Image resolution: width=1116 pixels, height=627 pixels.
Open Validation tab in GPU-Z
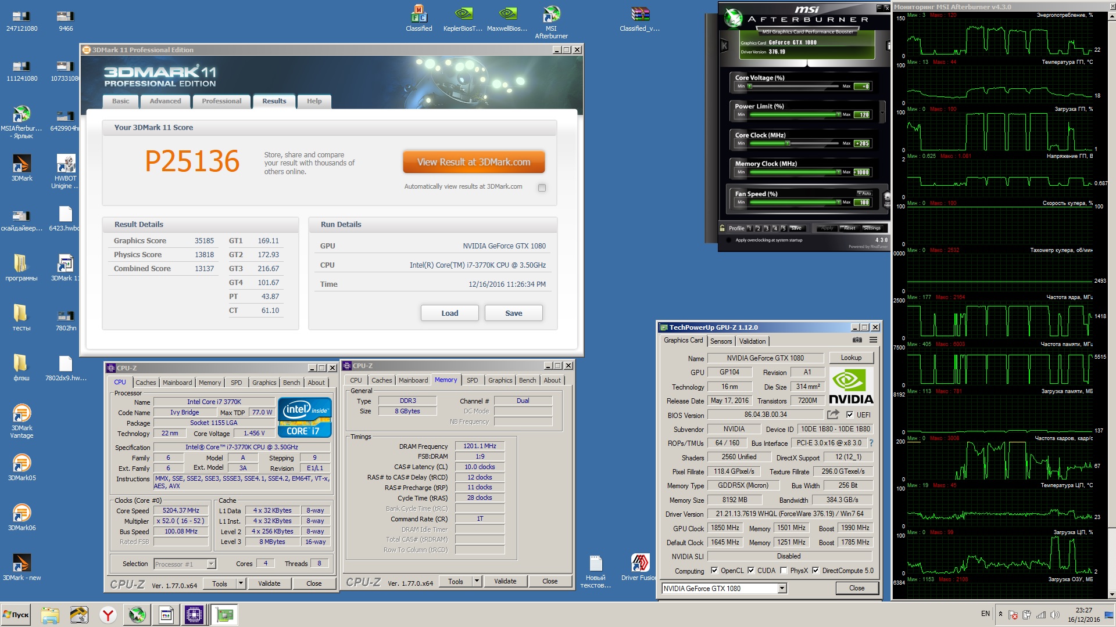tap(752, 341)
